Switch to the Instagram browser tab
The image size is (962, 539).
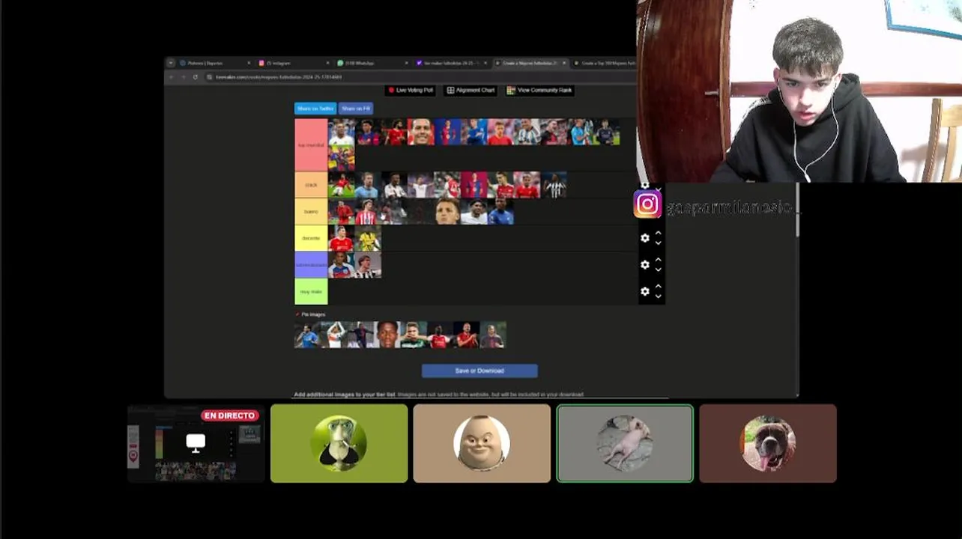pos(294,63)
